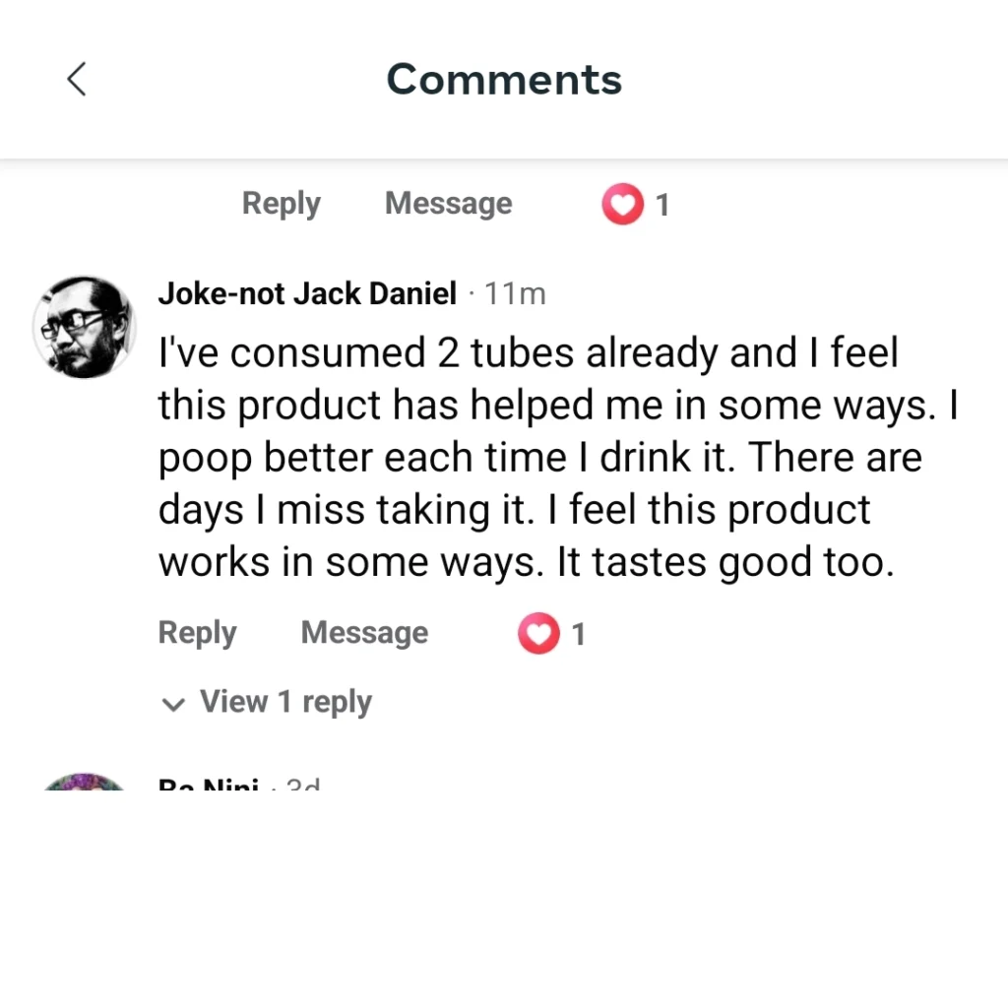Expand Ba Nini's comment at the bottom
Image resolution: width=1008 pixels, height=1008 pixels.
click(x=209, y=785)
